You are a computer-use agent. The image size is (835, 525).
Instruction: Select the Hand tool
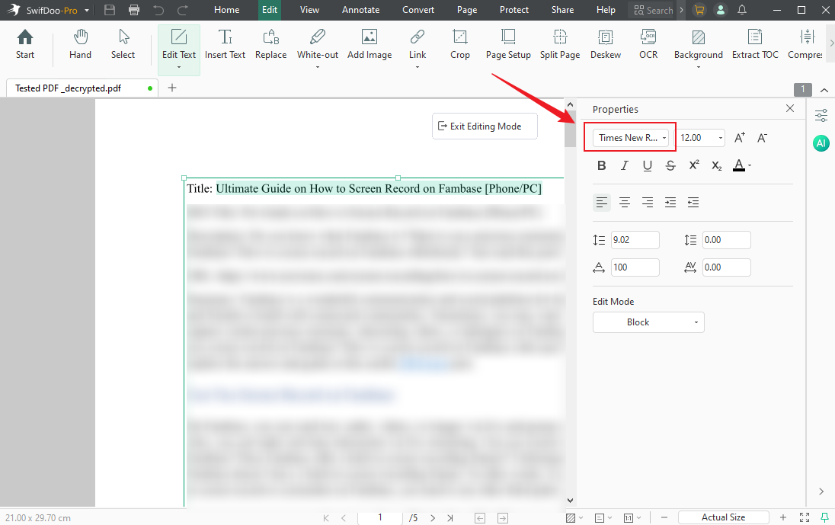pos(80,44)
